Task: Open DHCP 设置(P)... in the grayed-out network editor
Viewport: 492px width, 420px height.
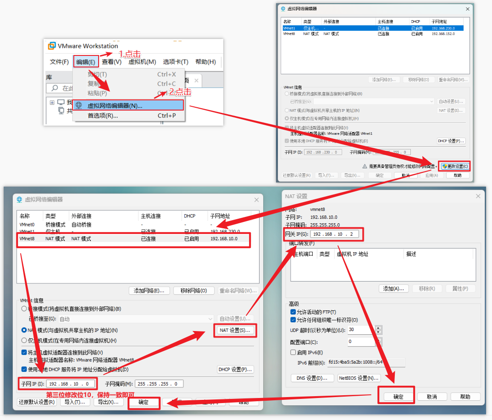Action: coord(451,141)
